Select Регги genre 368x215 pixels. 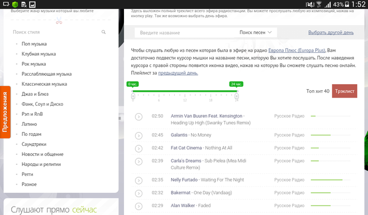pyautogui.click(x=27, y=174)
